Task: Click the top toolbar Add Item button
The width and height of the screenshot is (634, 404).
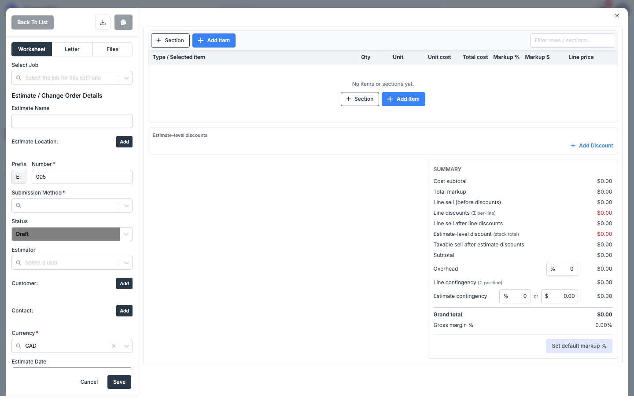Action: coord(214,40)
